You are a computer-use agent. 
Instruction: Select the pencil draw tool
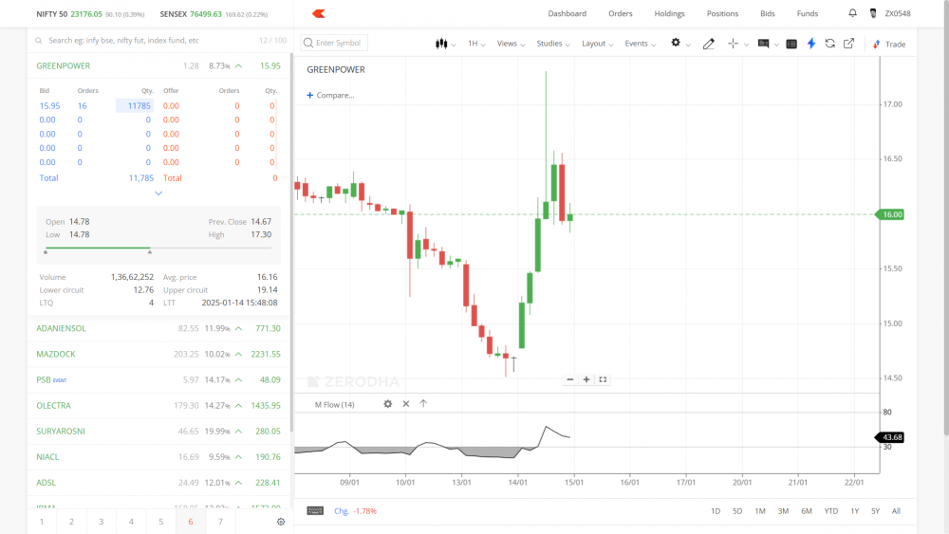click(708, 44)
